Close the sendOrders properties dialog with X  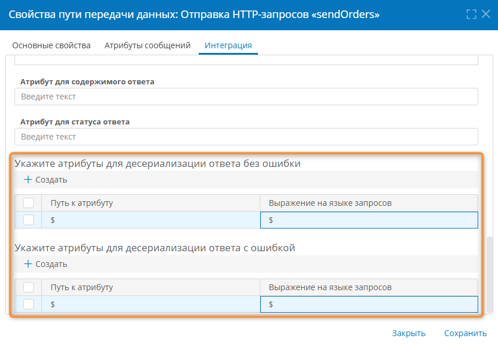(x=486, y=14)
